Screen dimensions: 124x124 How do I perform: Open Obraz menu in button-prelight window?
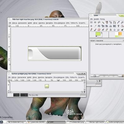(35, 77)
